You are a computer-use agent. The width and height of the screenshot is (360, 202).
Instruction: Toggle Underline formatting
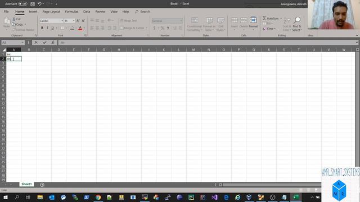[x=52, y=28]
